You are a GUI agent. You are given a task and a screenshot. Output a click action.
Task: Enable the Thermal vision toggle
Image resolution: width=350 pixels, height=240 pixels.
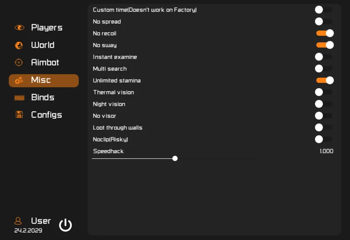coord(323,92)
